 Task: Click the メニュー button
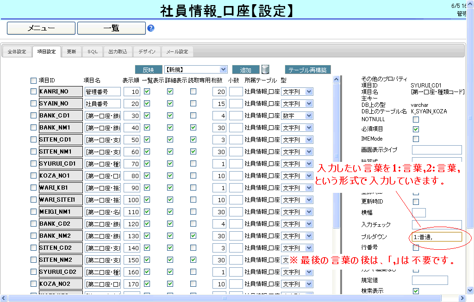pyautogui.click(x=41, y=28)
